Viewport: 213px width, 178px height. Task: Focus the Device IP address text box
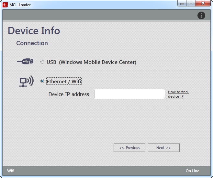tap(129, 94)
